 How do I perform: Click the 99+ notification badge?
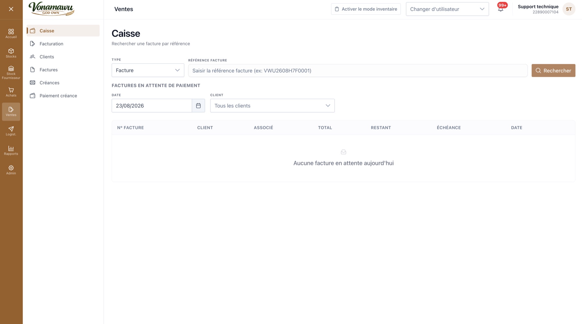point(502,5)
